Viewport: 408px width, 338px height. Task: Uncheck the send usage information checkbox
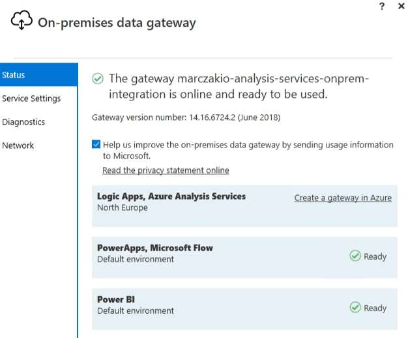click(97, 145)
